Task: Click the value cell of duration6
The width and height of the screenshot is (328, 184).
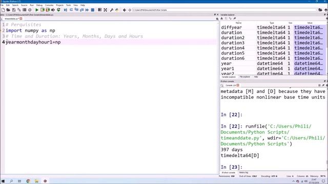Action: point(310,58)
